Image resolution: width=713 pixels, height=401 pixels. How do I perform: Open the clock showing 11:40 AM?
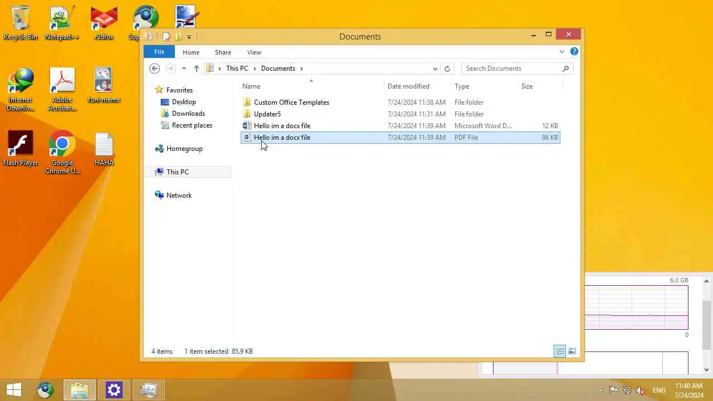[x=688, y=390]
